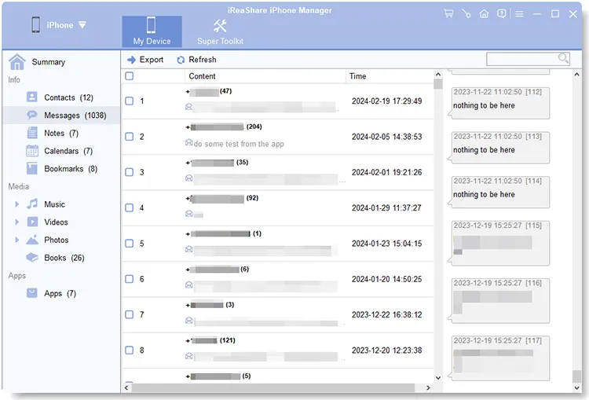Select the Bookmarks icon in sidebar

(32, 168)
